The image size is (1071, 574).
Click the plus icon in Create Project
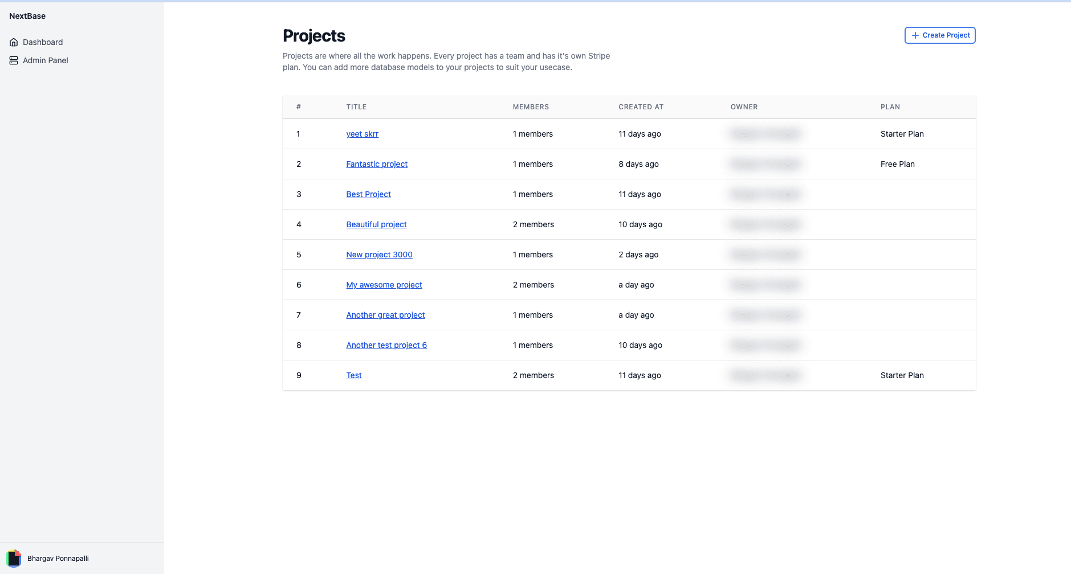click(x=915, y=35)
